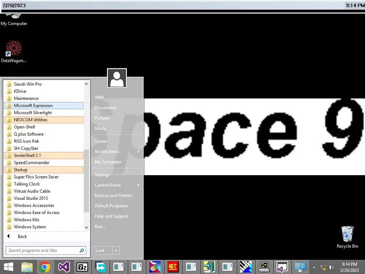Expand the Maintenance folder
Screen dimensions: 365x274
[x=44, y=98]
